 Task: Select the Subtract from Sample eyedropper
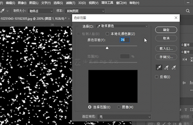[174, 67]
